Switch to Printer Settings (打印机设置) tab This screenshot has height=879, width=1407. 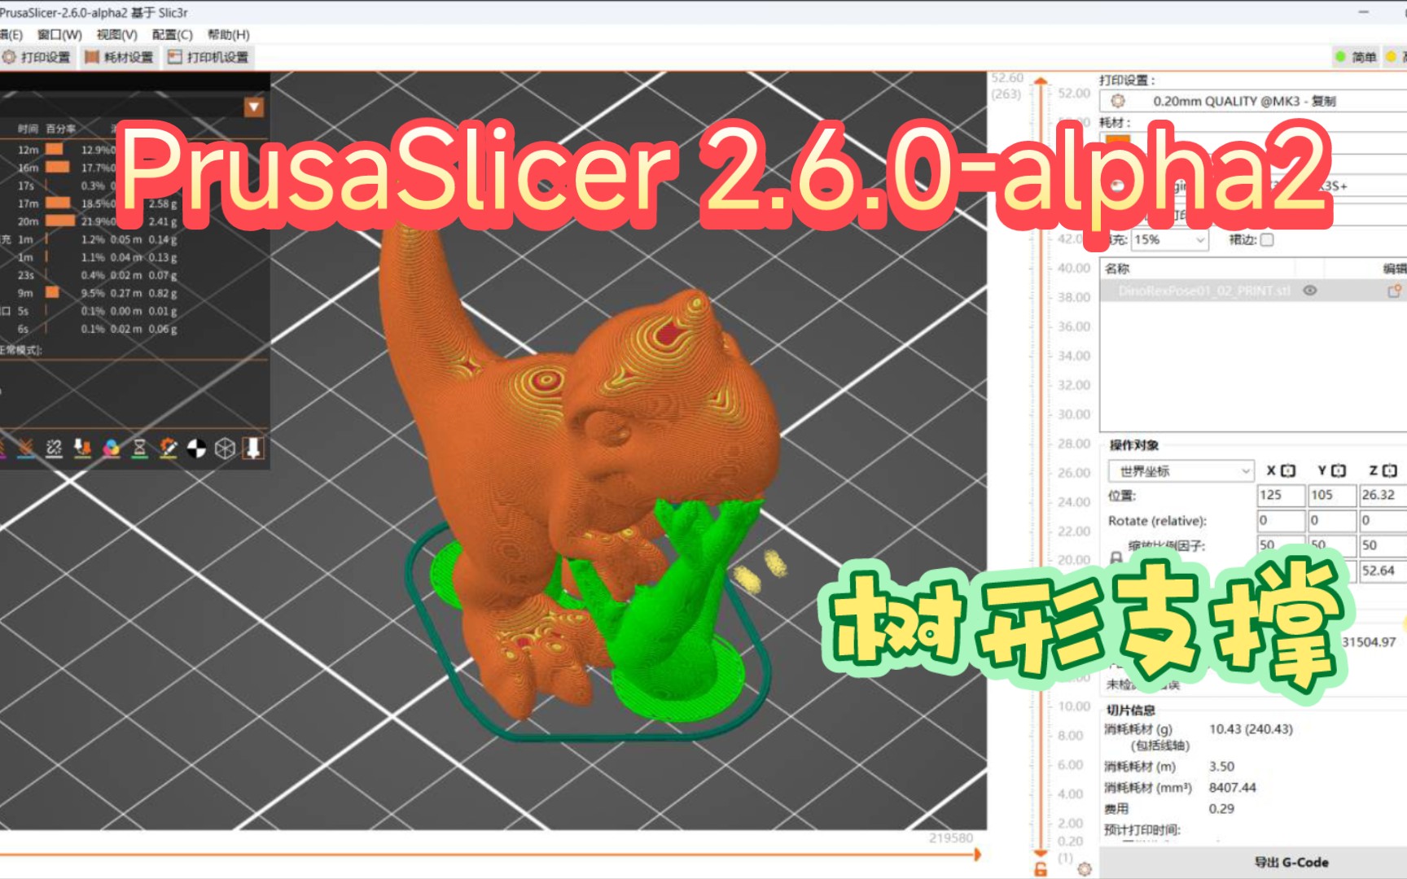[x=208, y=57]
